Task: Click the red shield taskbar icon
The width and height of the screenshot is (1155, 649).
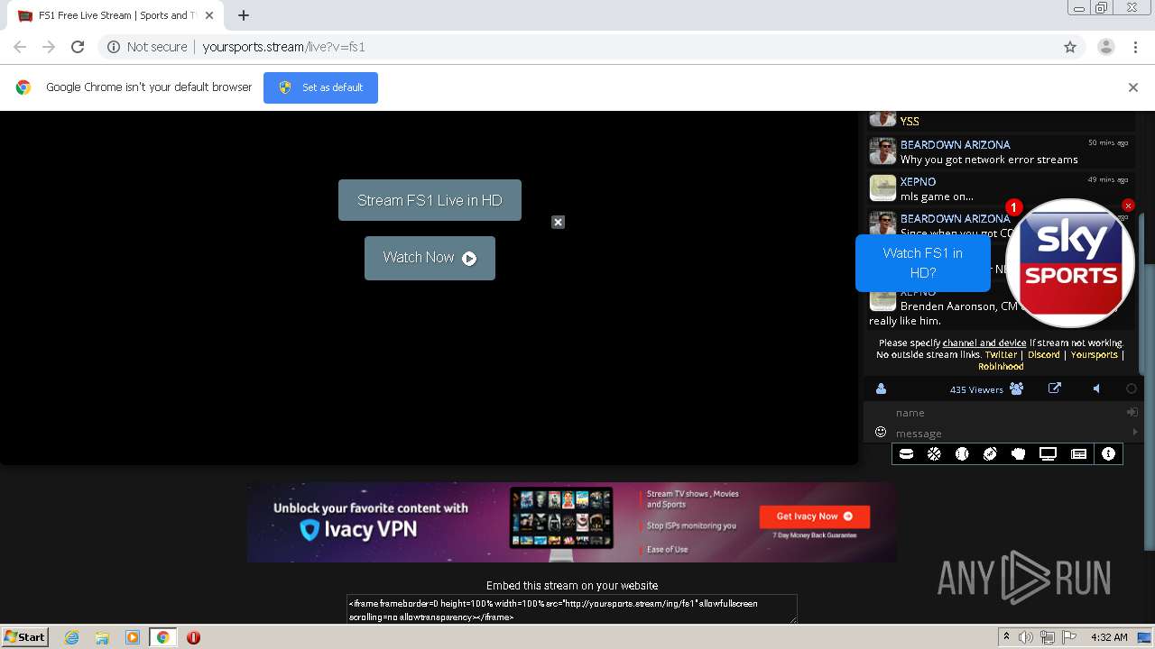Action: coord(193,637)
